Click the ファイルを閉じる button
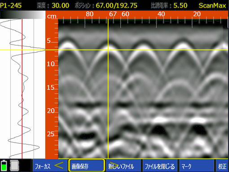 (160, 165)
